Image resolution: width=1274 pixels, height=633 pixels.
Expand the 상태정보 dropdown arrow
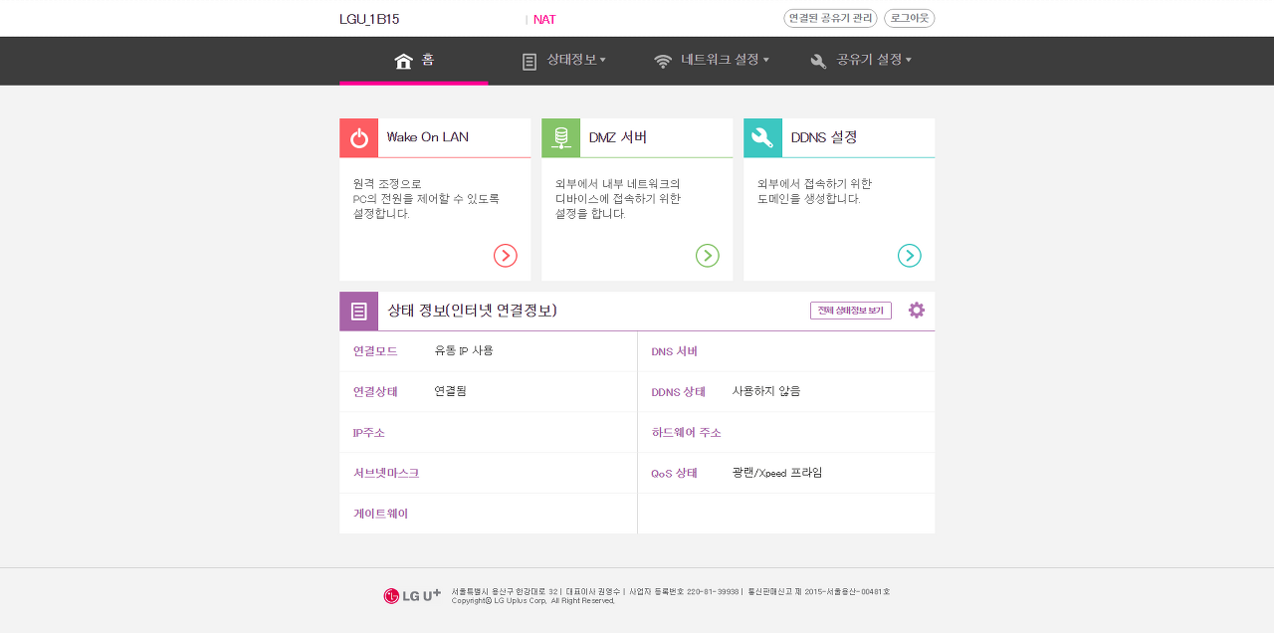point(603,61)
